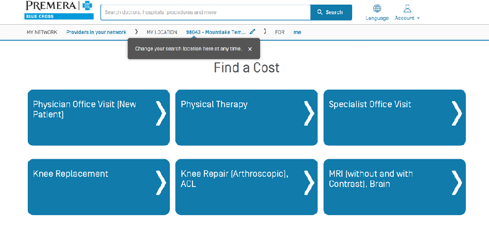Select the Knee Replacement cost tile
The width and height of the screenshot is (489, 225).
click(x=98, y=187)
